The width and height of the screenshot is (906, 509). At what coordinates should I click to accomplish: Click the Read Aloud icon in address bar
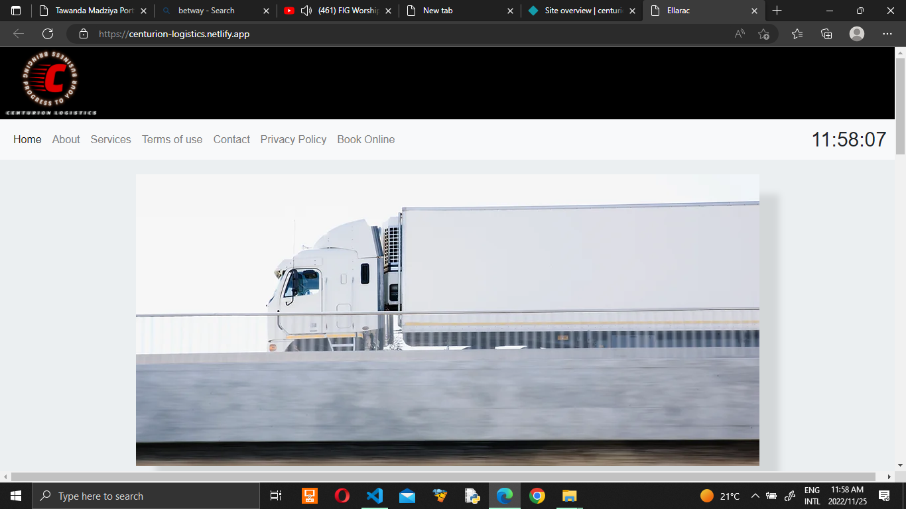tap(740, 34)
